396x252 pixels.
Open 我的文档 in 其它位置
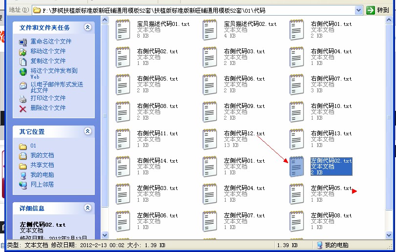(42, 155)
